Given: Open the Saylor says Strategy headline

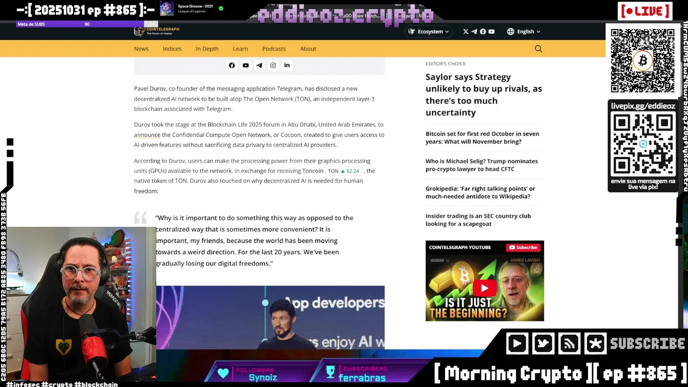Looking at the screenshot, I should 484,95.
